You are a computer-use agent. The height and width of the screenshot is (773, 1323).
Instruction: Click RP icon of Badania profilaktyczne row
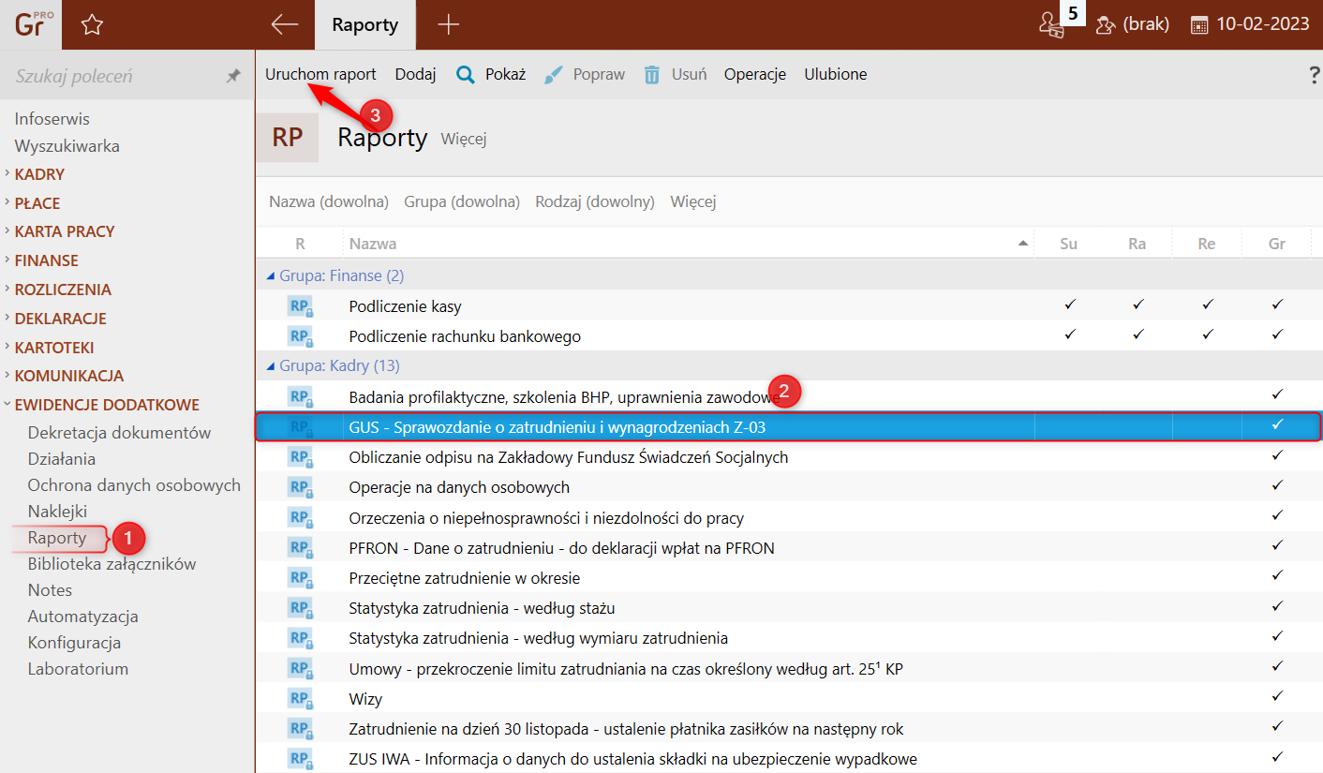coord(300,397)
